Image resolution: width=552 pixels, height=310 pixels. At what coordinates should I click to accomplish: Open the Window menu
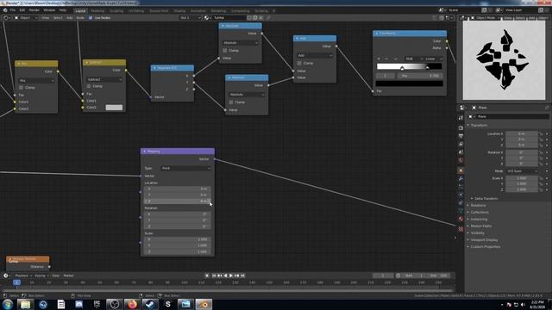tap(49, 10)
